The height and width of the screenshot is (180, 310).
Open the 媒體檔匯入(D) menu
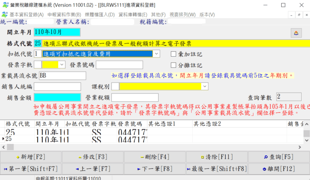click(x=100, y=15)
